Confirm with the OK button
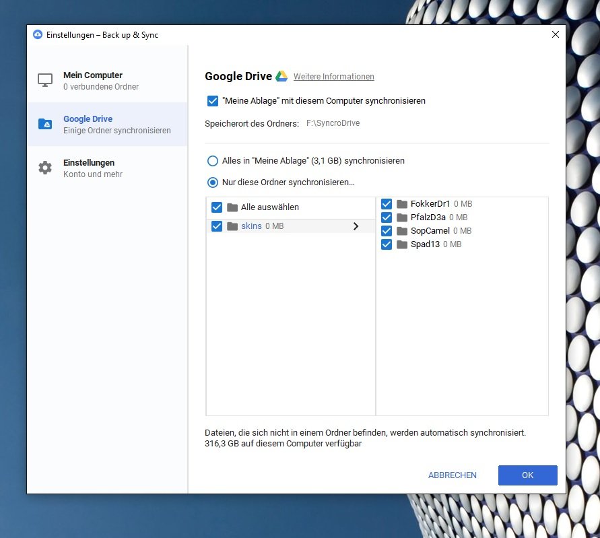Screen dimensions: 600x538 click(528, 475)
